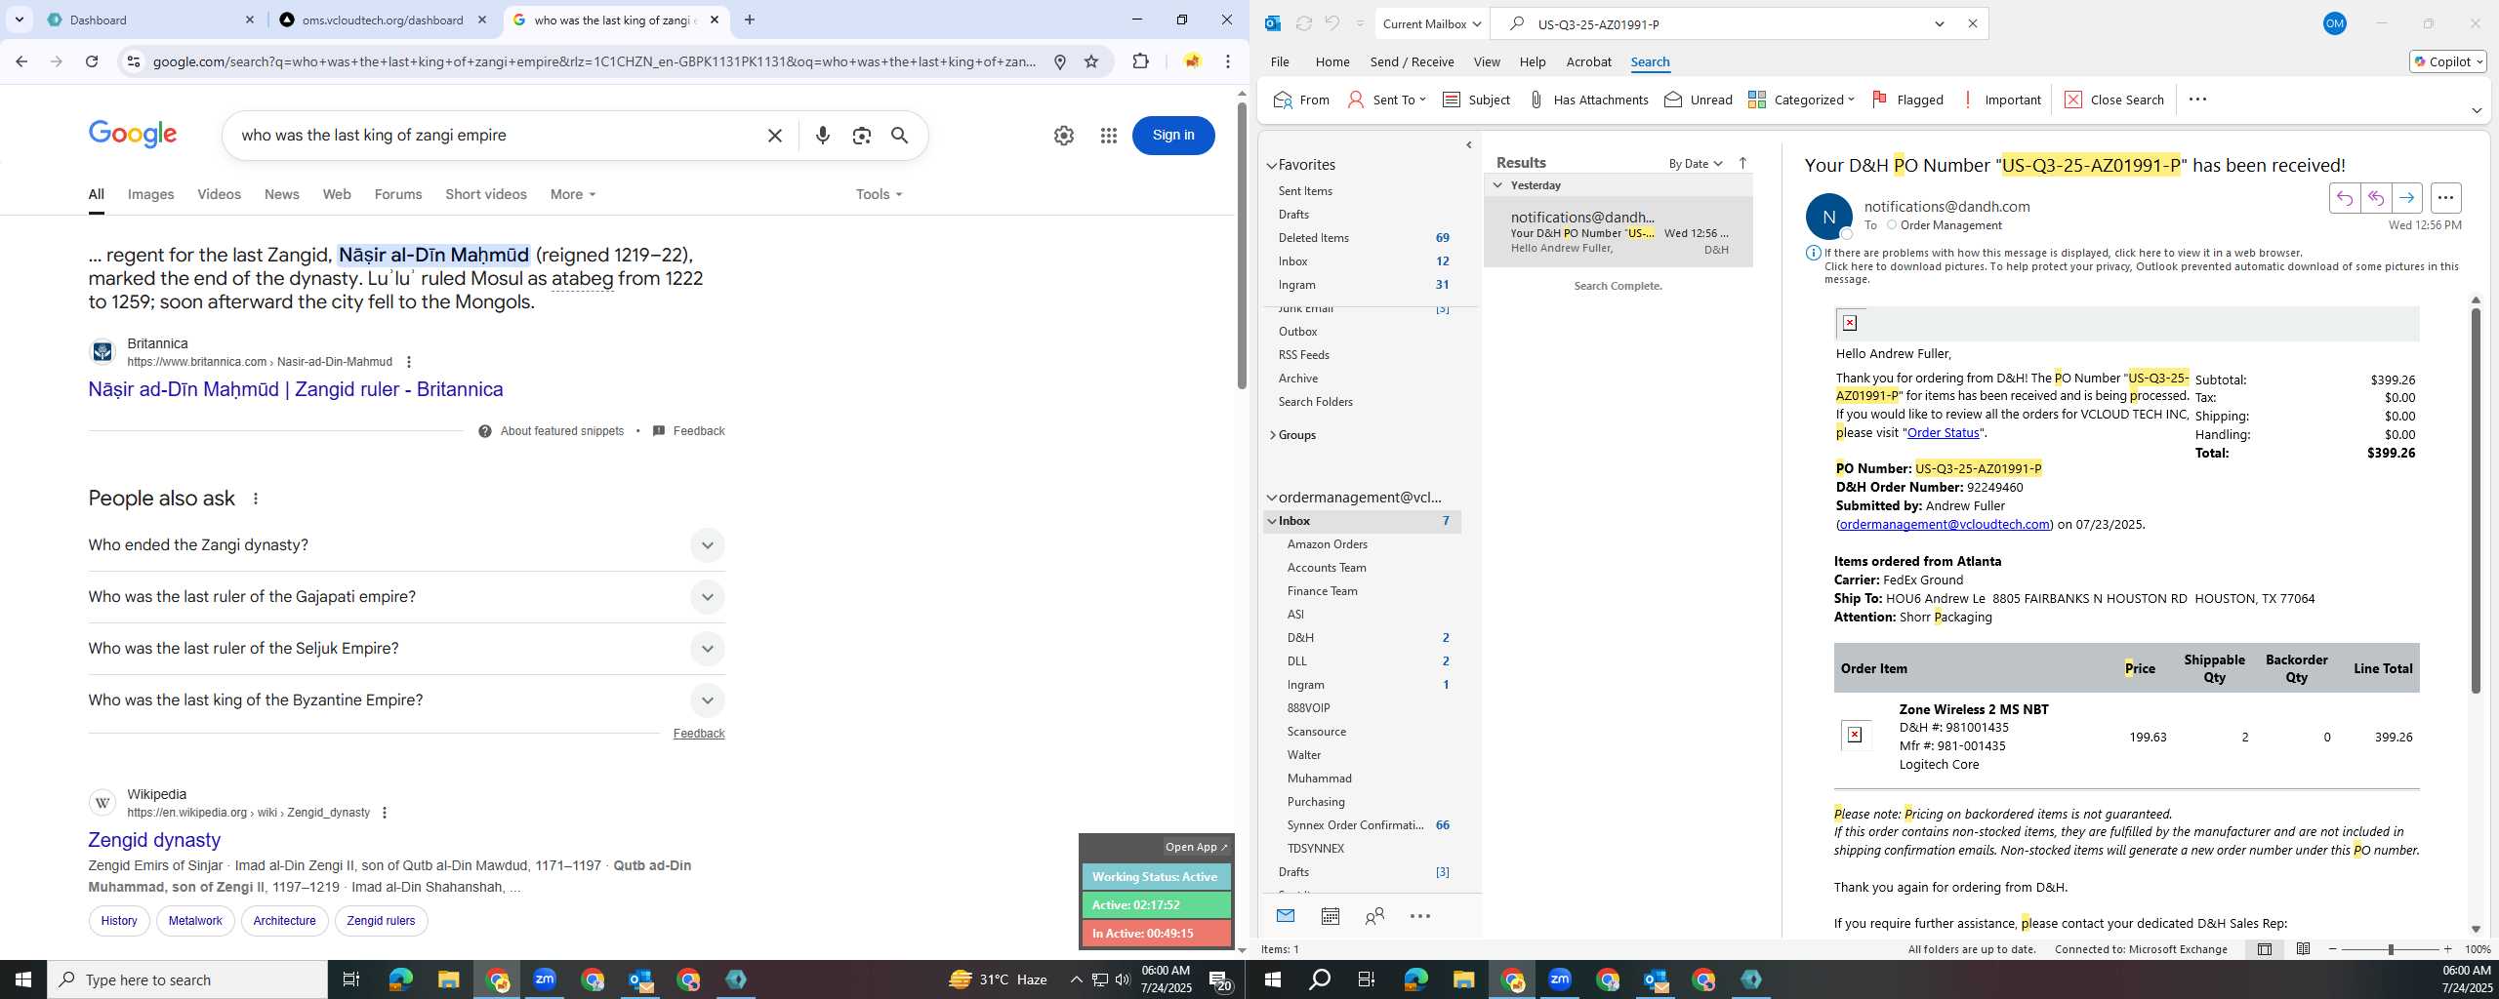Click Close Search in Outlook ribbon

click(x=2114, y=100)
